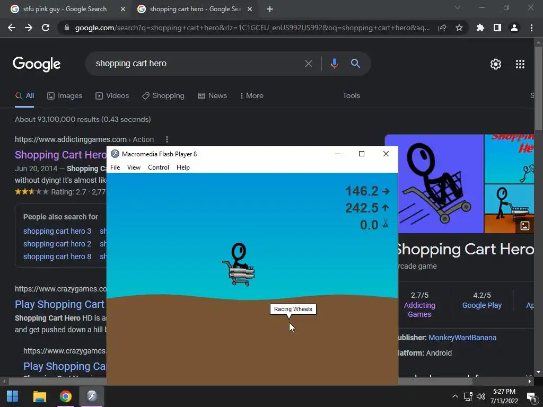
Task: Select the Videos search tab
Action: (x=112, y=95)
